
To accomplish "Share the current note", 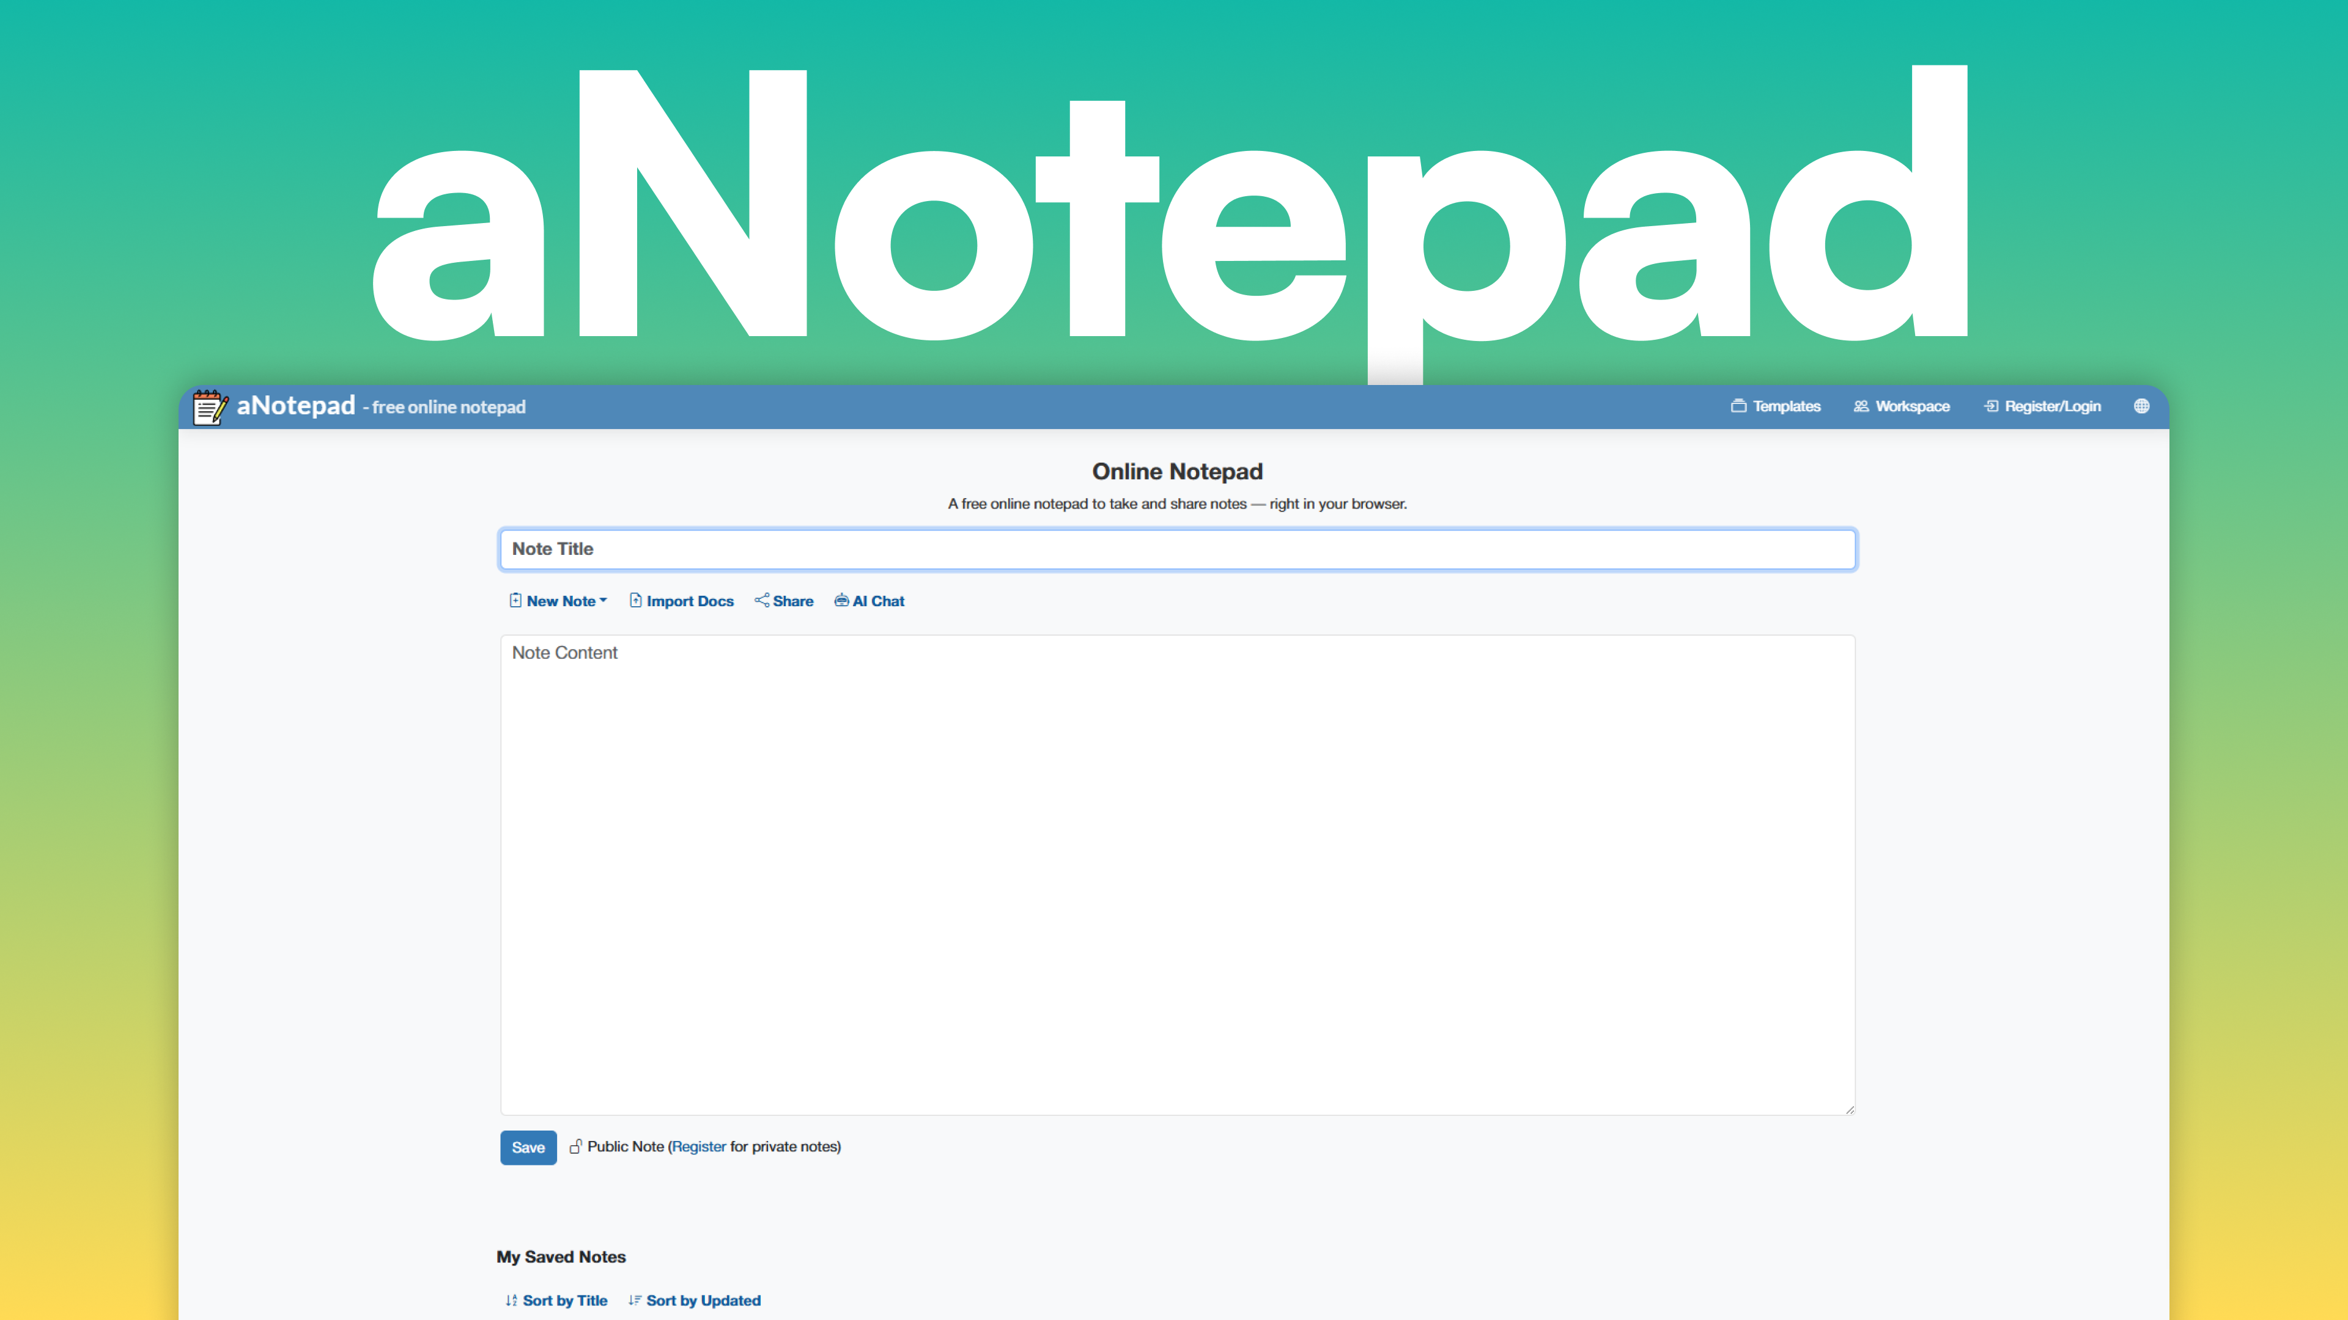I will coord(784,601).
